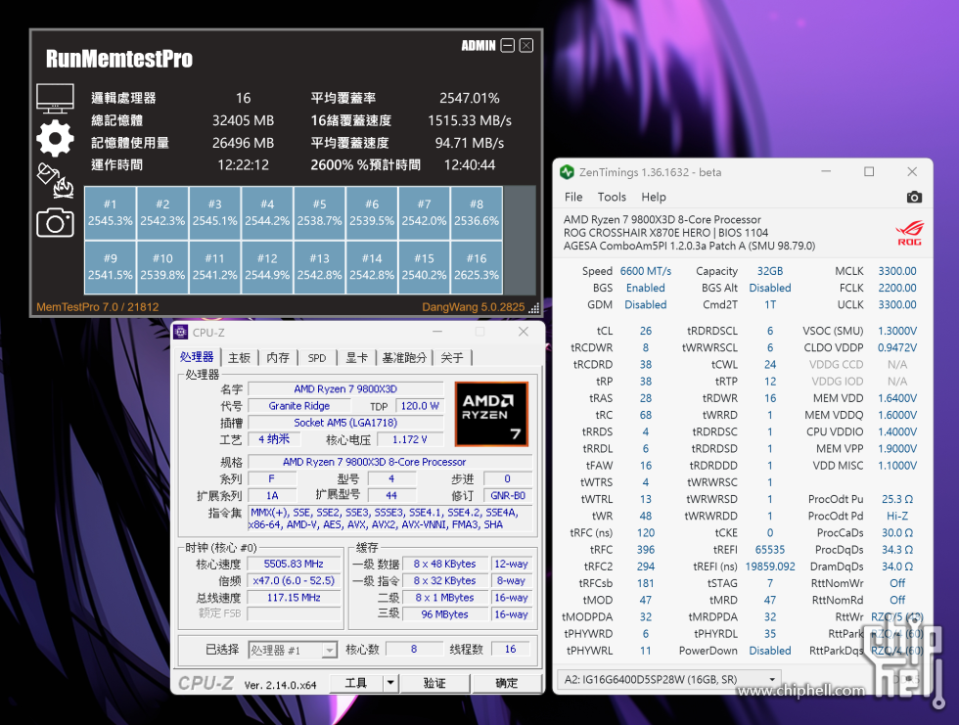Click thread #8 tile showing 2536.6%
Image resolution: width=959 pixels, height=725 pixels.
click(x=477, y=212)
